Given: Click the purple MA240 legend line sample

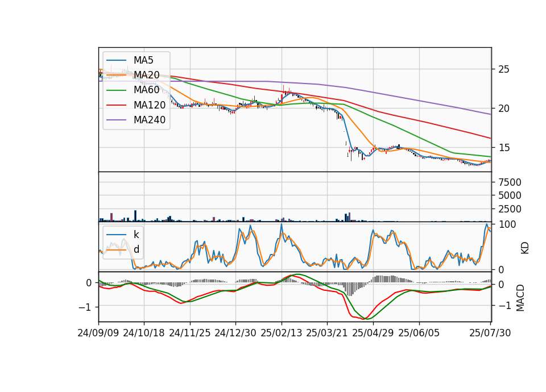Looking at the screenshot, I should tap(116, 120).
